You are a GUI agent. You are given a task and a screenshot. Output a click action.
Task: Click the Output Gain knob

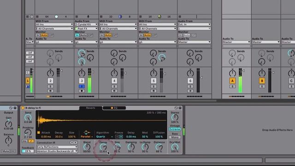[x=8, y=124]
